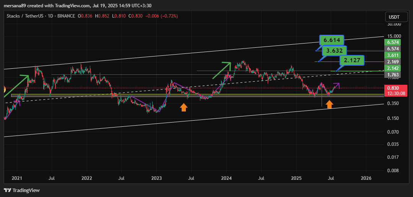Click the 2024 time axis label
The image size is (413, 197).
(226, 178)
